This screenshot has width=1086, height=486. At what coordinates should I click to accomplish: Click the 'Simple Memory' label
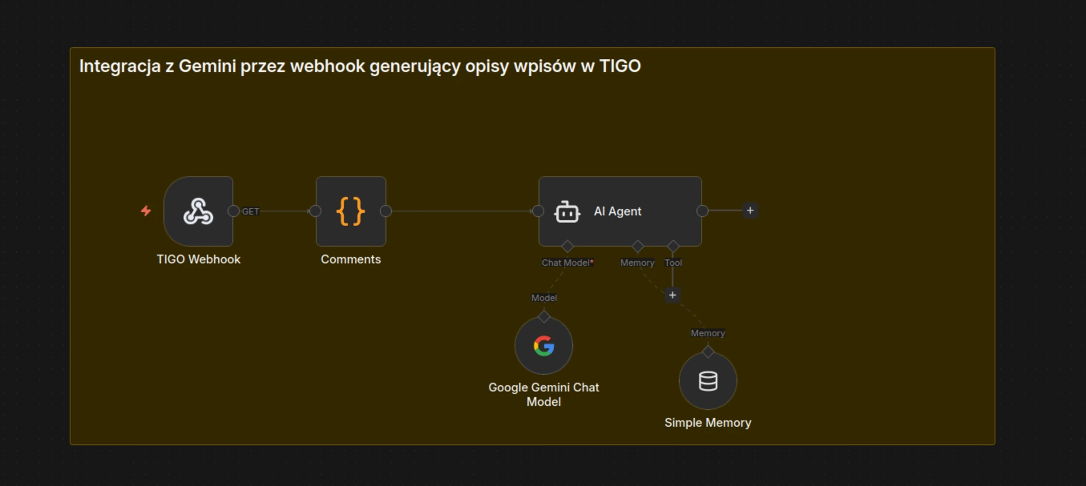point(708,423)
